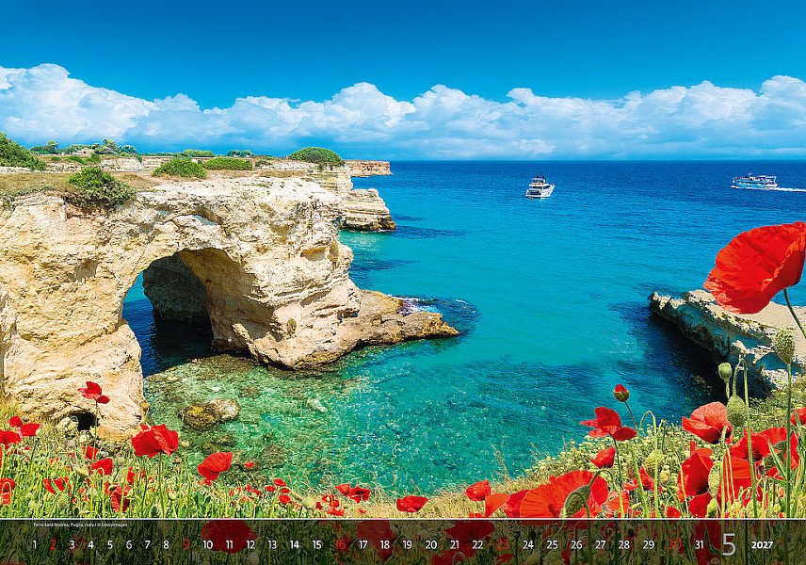The image size is (806, 565).
Task: Click the large red poppy at right
Action: click(755, 267)
